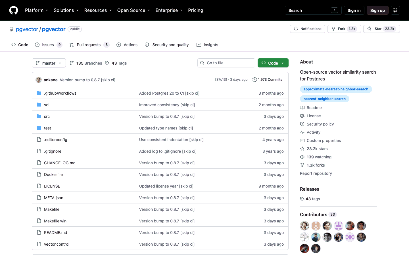Open the pgvector owner link

click(x=27, y=29)
